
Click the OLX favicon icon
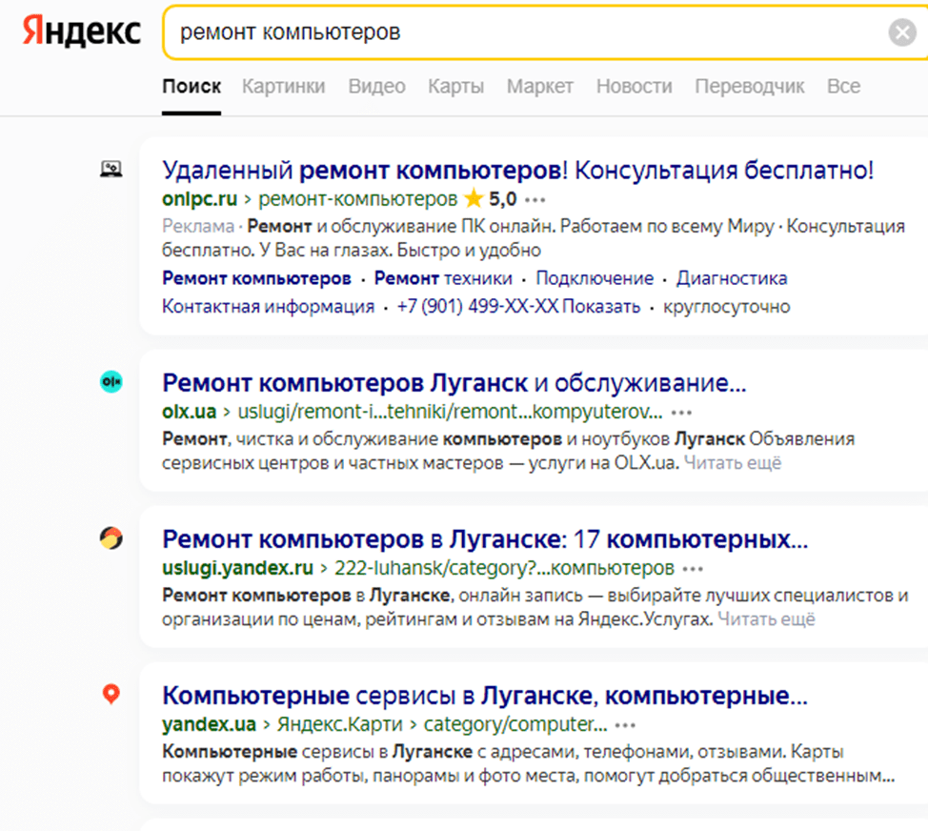tap(111, 382)
